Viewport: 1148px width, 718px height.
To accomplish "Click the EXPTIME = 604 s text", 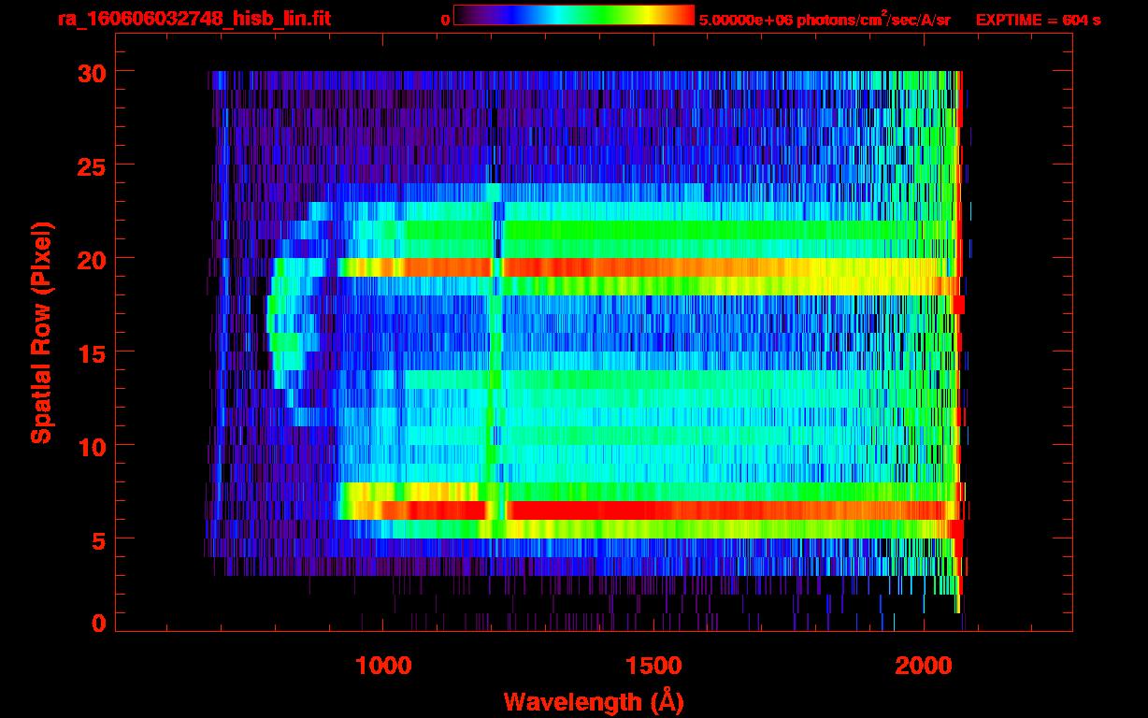I will tap(1038, 20).
